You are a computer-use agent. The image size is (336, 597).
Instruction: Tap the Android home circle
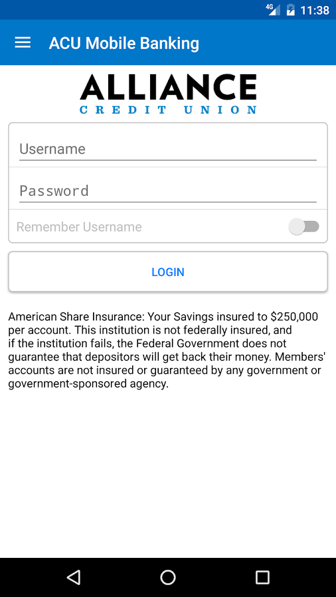click(168, 577)
